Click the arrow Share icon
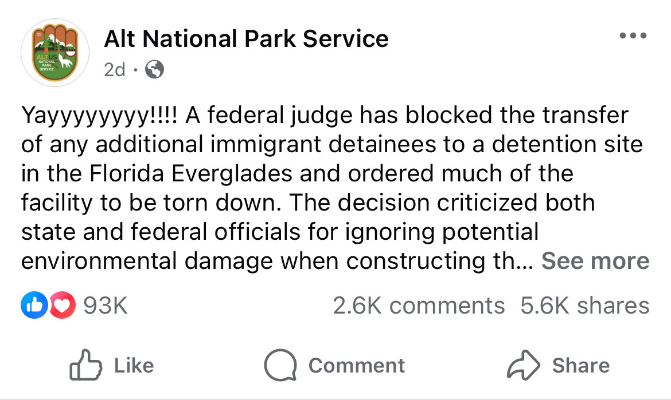671x400 pixels. (524, 365)
